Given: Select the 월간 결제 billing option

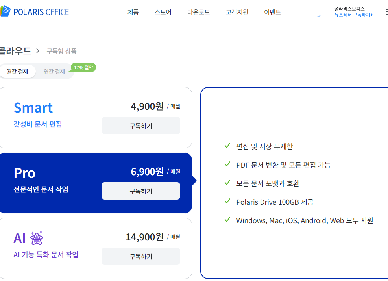Looking at the screenshot, I should click(17, 71).
